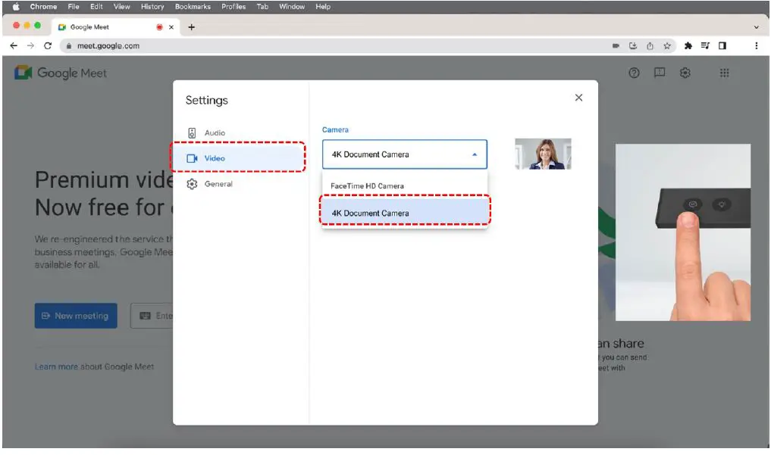Share this page from address bar
Viewport: 771px width, 455px height.
[650, 45]
